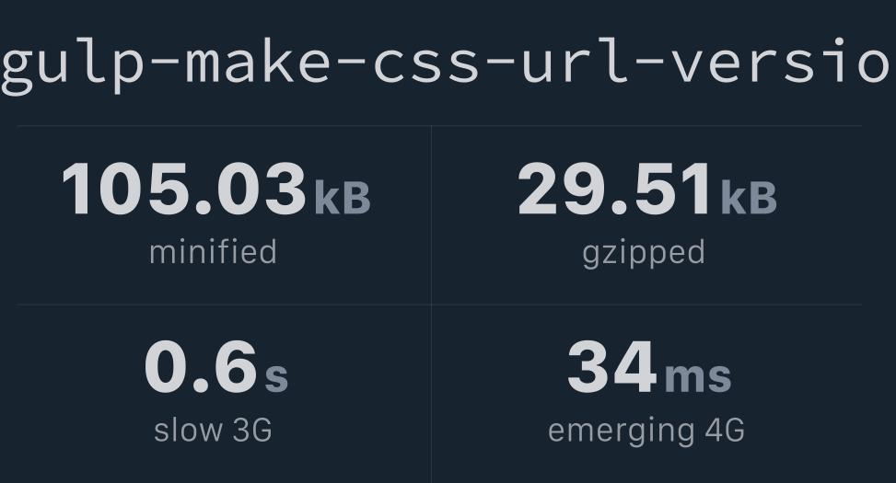Click the 's' seconds unit after 0.6

click(276, 377)
